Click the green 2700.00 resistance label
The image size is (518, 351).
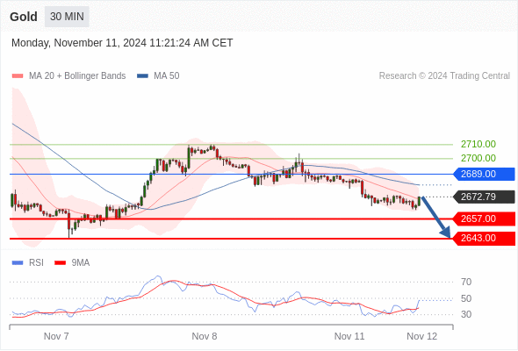click(478, 158)
